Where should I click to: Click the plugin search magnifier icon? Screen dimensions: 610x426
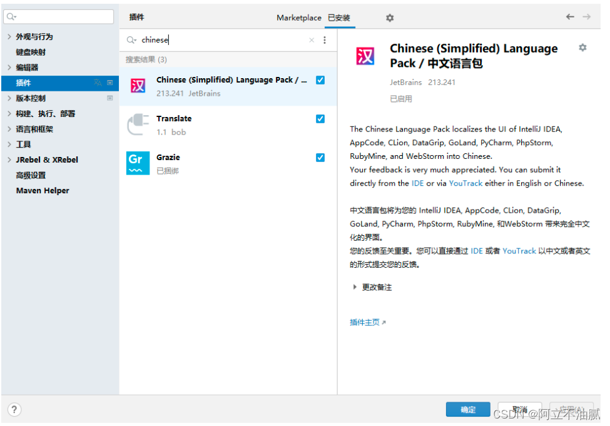pyautogui.click(x=131, y=40)
